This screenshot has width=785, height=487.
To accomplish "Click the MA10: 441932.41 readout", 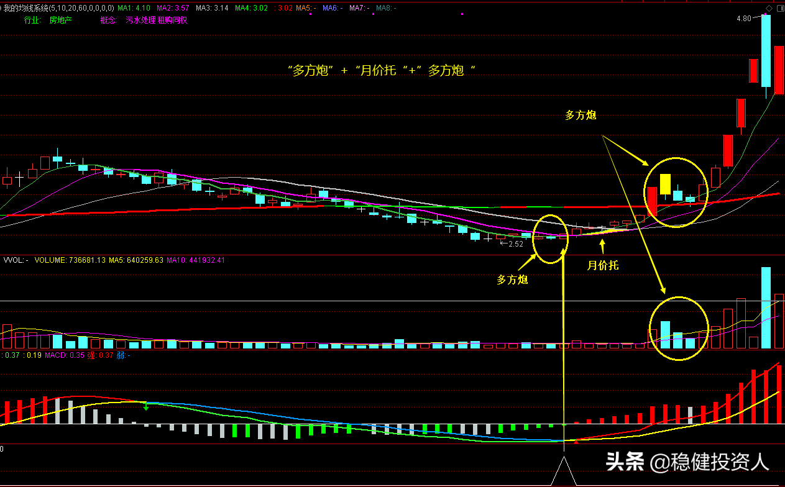I will [196, 260].
